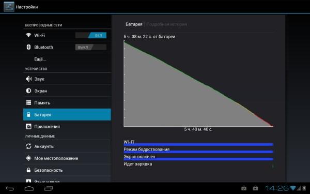
Task: Click the apps icon next to Приложения
Action: (28, 126)
